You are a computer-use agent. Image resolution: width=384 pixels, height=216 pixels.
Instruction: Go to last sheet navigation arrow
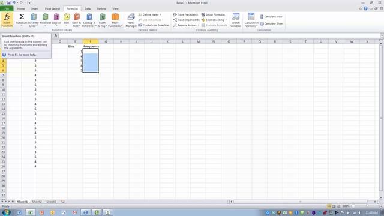tap(13, 202)
